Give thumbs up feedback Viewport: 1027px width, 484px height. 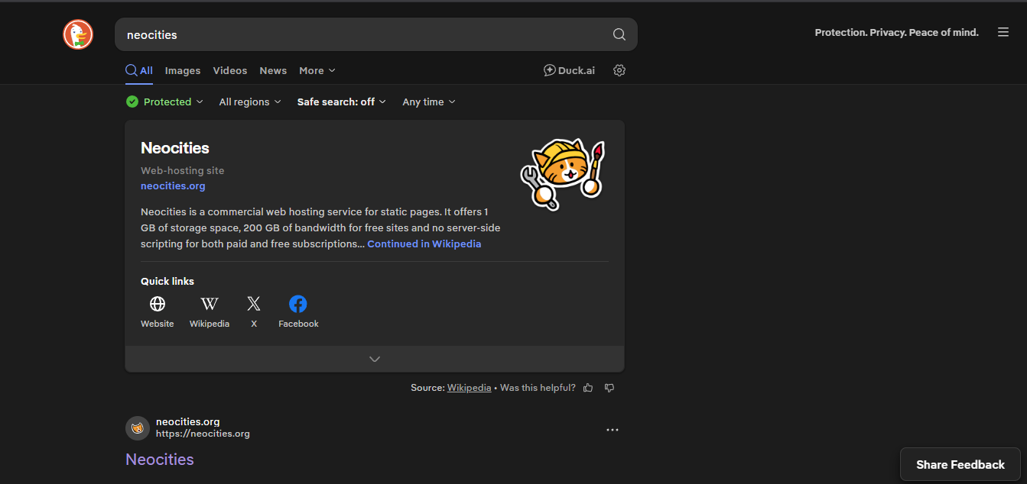tap(588, 388)
